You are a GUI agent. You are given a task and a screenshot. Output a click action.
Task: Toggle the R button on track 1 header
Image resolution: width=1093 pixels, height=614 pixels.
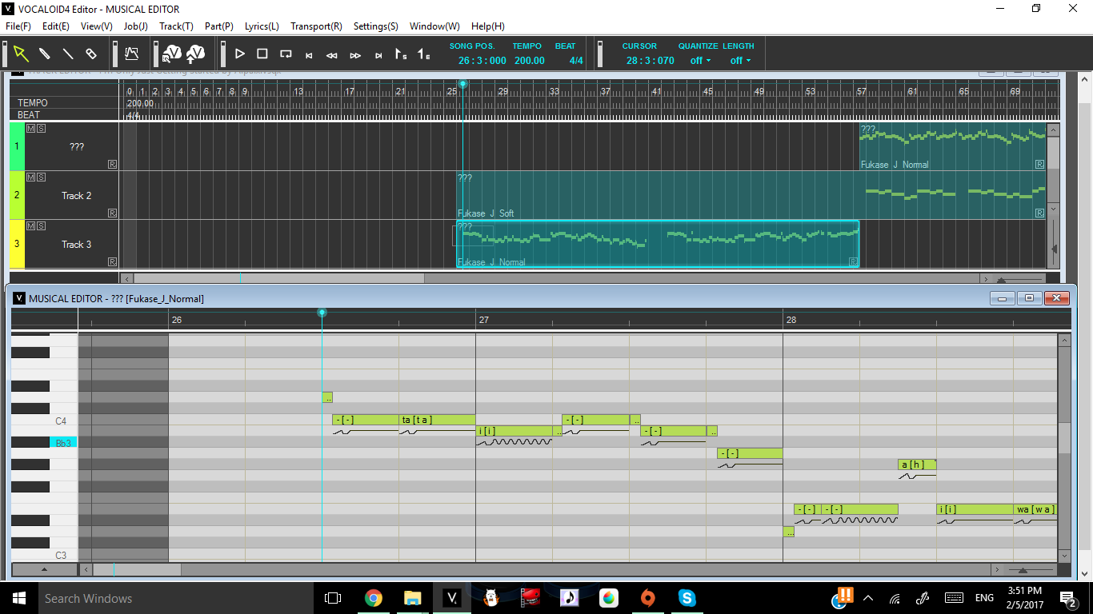[x=112, y=164]
